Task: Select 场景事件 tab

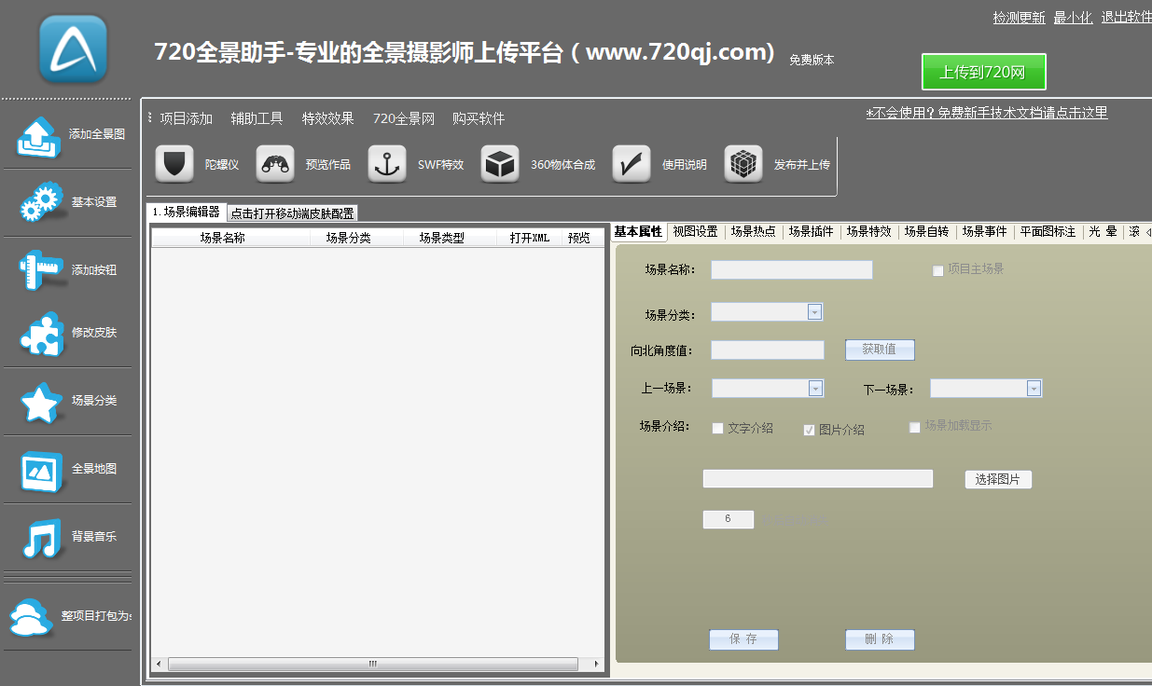Action: click(985, 232)
